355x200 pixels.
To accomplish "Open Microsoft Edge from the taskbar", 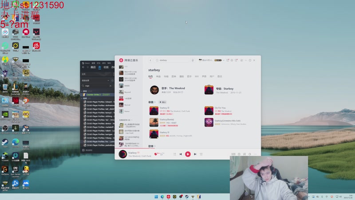I will click(x=162, y=196).
